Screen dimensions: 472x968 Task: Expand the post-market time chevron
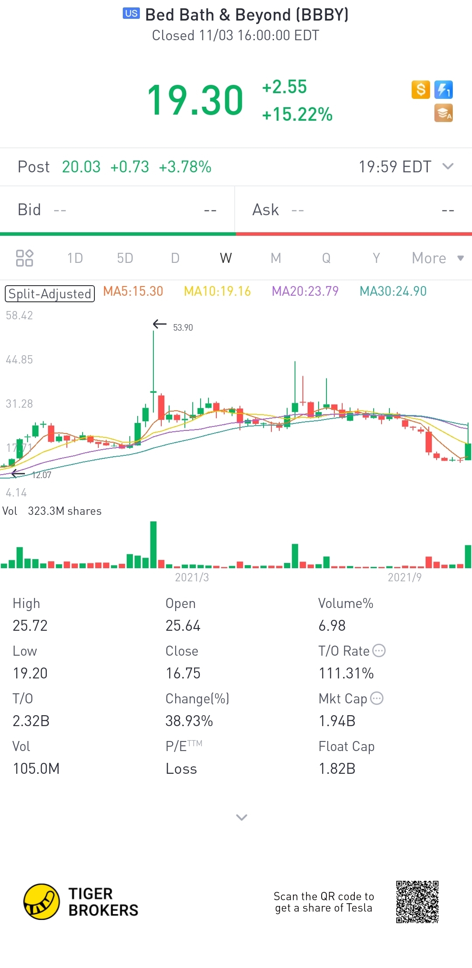tap(448, 166)
